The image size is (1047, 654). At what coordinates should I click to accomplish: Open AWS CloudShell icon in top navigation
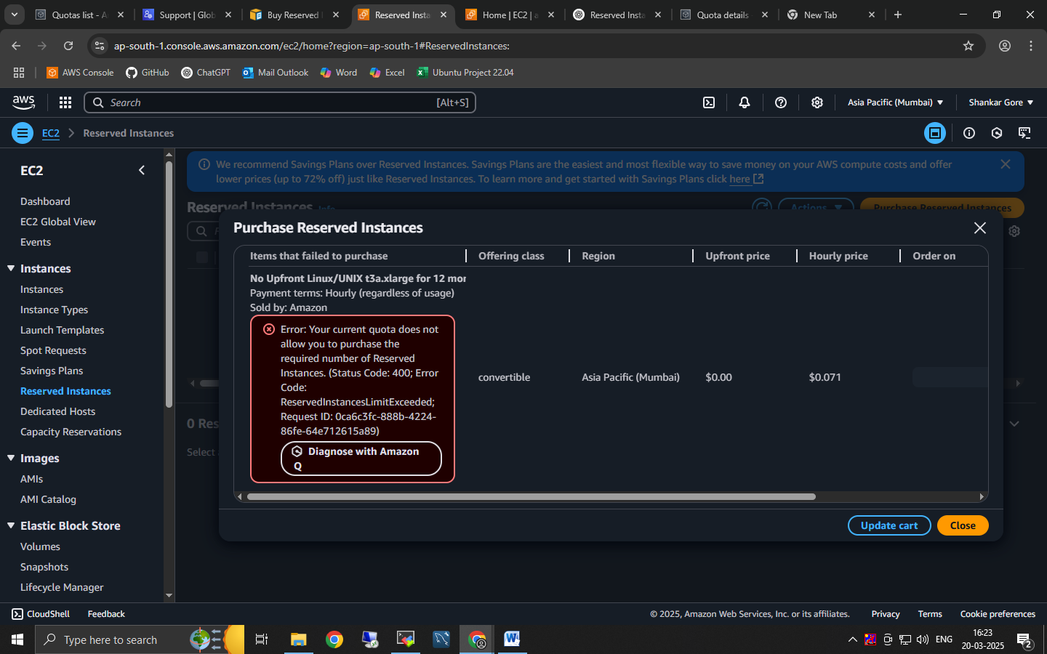pos(709,102)
